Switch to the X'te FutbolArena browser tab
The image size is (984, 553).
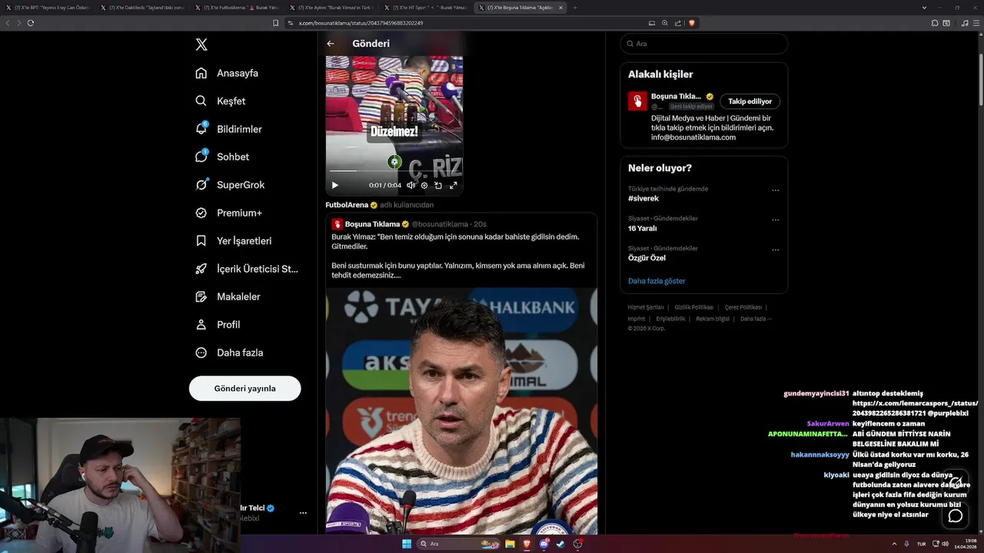(237, 7)
